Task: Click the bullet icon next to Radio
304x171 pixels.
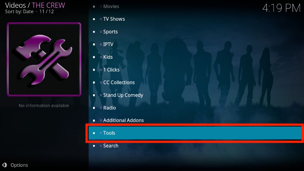Action: click(x=94, y=108)
